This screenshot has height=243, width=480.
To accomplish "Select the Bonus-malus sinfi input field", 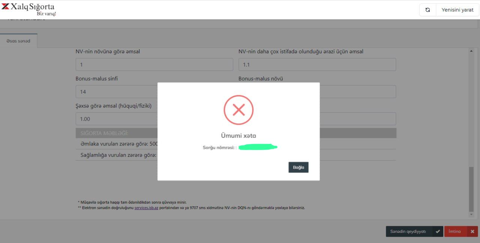I will pos(116,92).
